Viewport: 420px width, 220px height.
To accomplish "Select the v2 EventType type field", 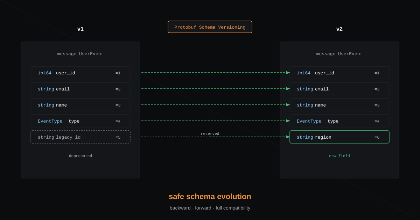I will (x=339, y=121).
